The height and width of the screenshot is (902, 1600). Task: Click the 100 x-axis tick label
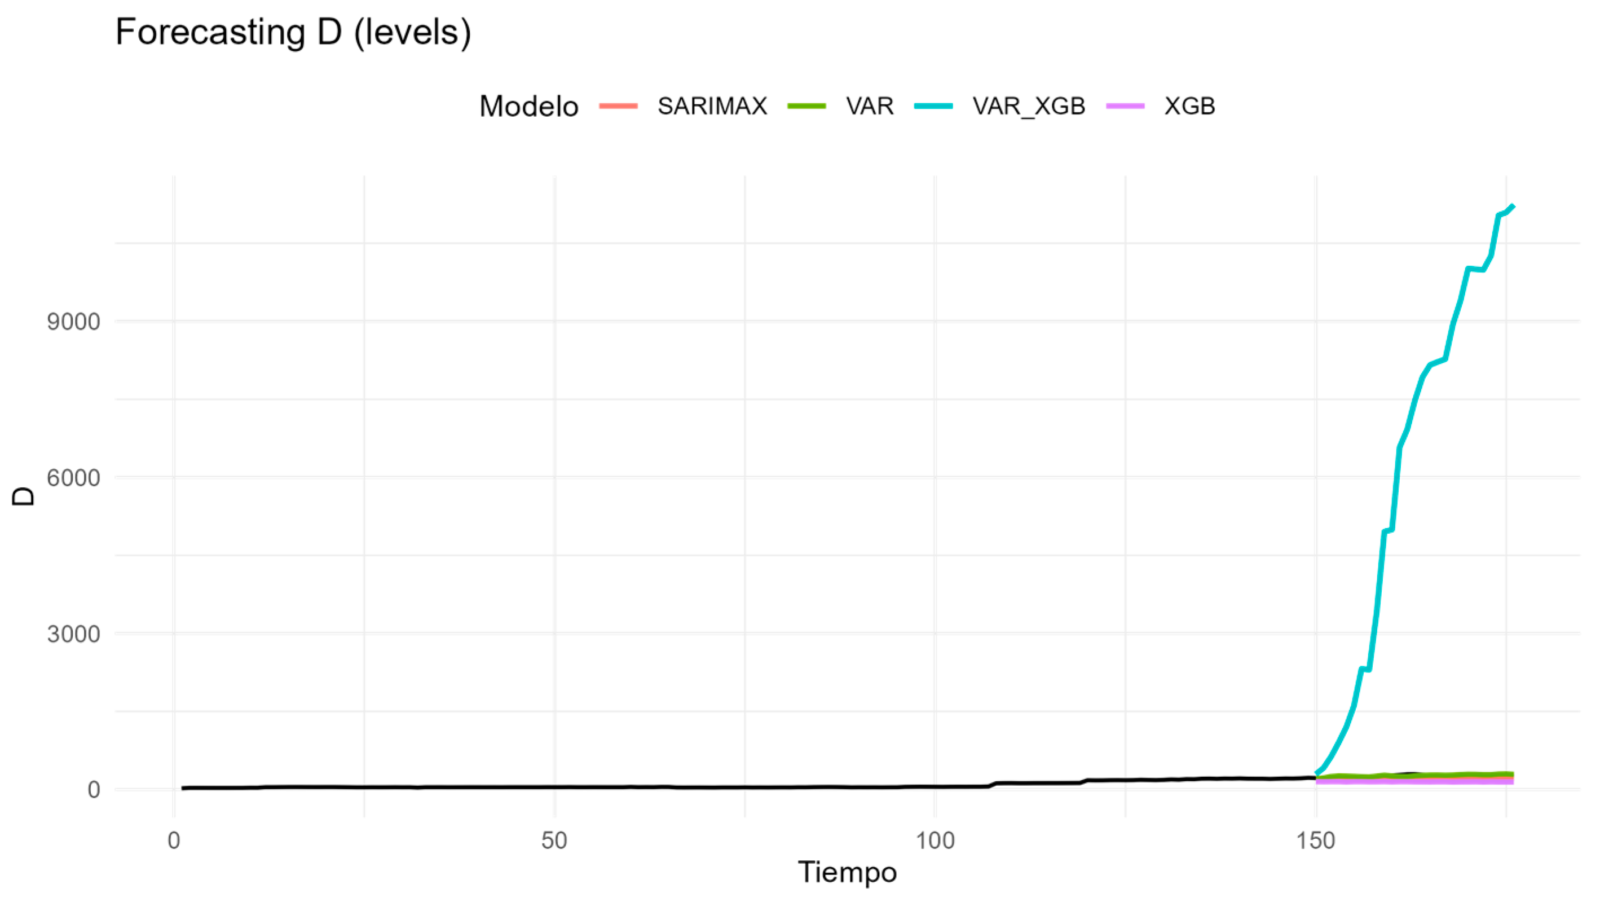point(935,841)
